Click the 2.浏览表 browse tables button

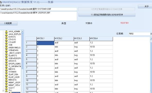point(8,23)
